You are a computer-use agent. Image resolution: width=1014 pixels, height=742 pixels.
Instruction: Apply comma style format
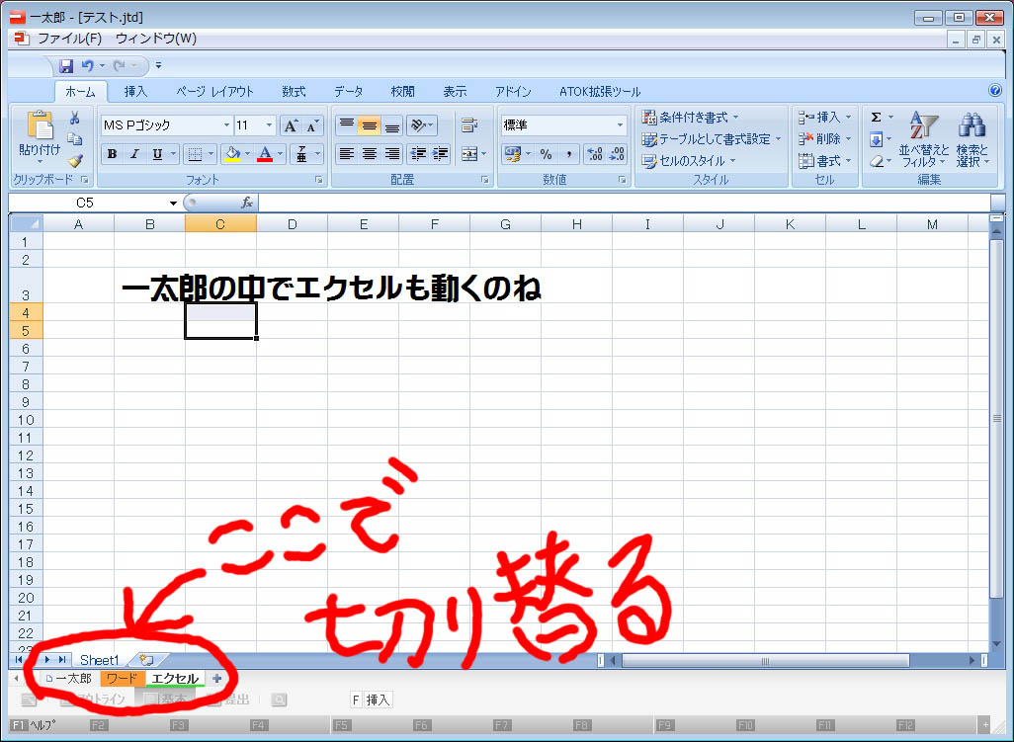568,154
